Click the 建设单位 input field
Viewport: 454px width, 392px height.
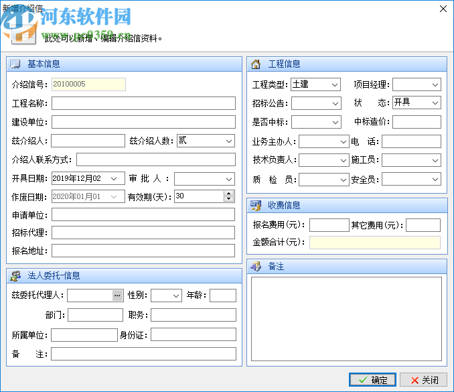point(143,122)
